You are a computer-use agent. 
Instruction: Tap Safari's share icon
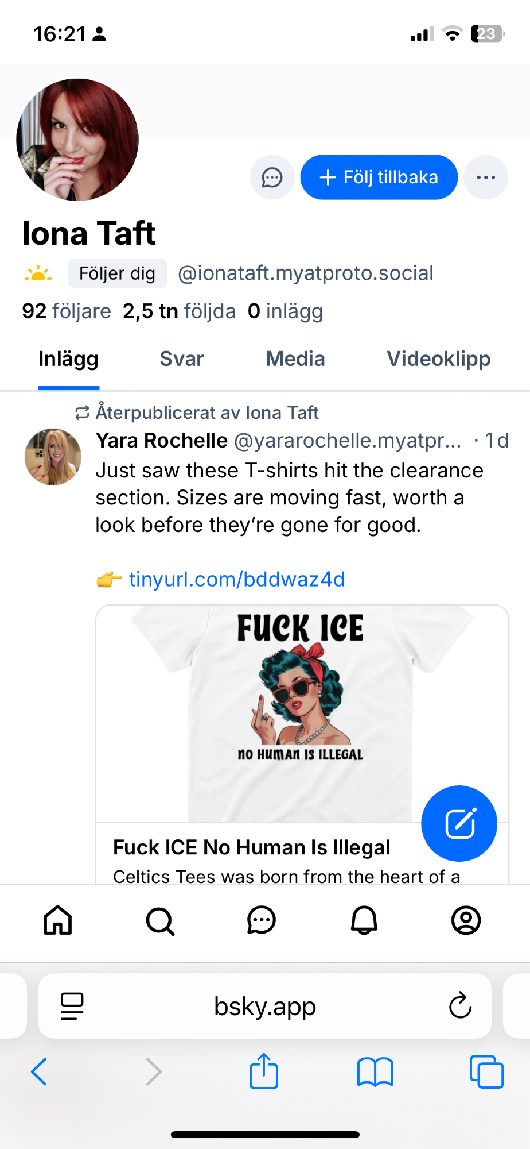(x=264, y=1071)
